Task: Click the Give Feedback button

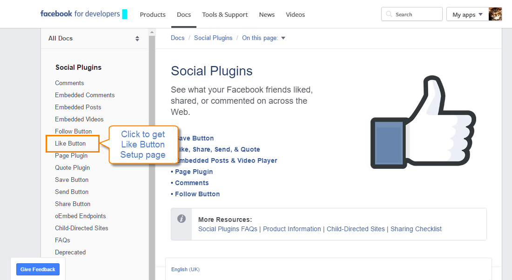Action: pyautogui.click(x=38, y=269)
